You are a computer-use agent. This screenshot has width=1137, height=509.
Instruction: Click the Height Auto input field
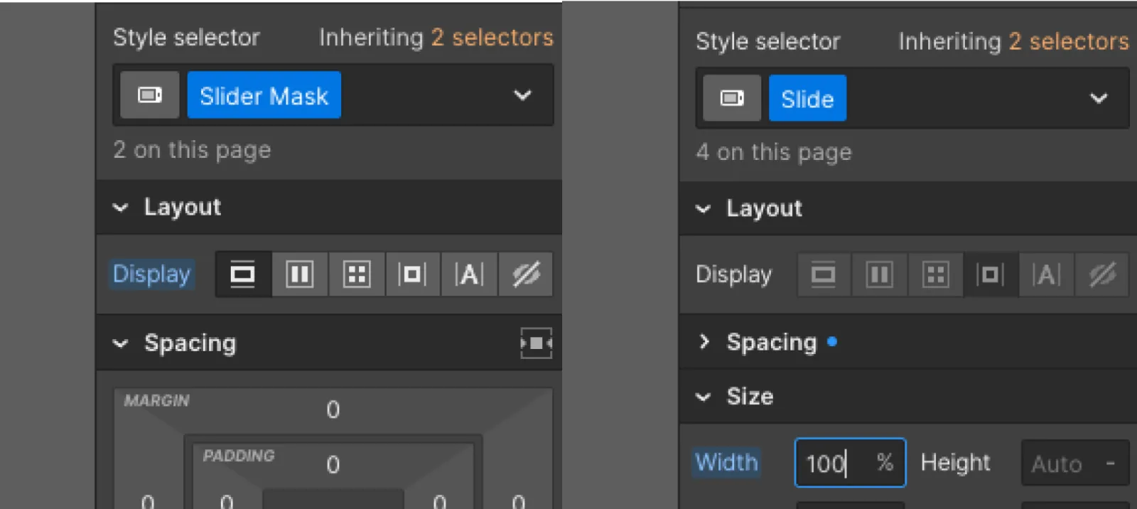point(1075,464)
